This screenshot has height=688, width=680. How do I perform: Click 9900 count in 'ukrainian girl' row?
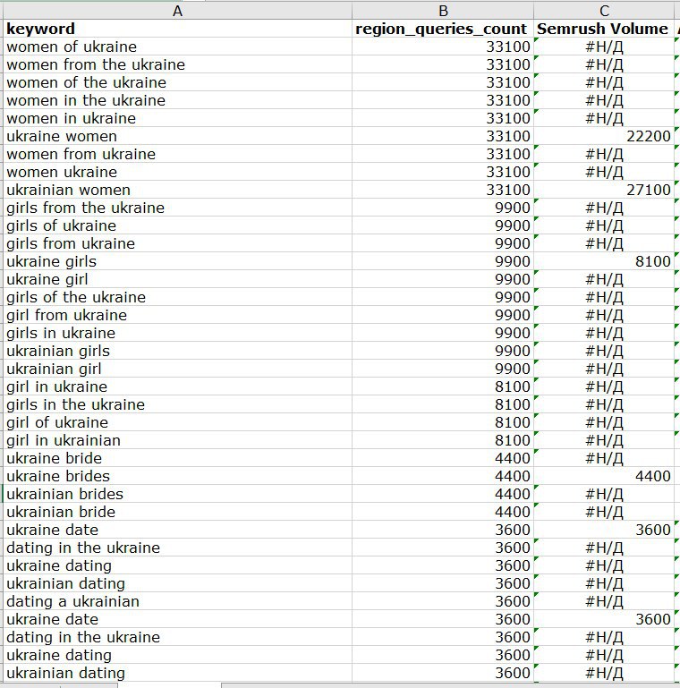[x=443, y=369]
